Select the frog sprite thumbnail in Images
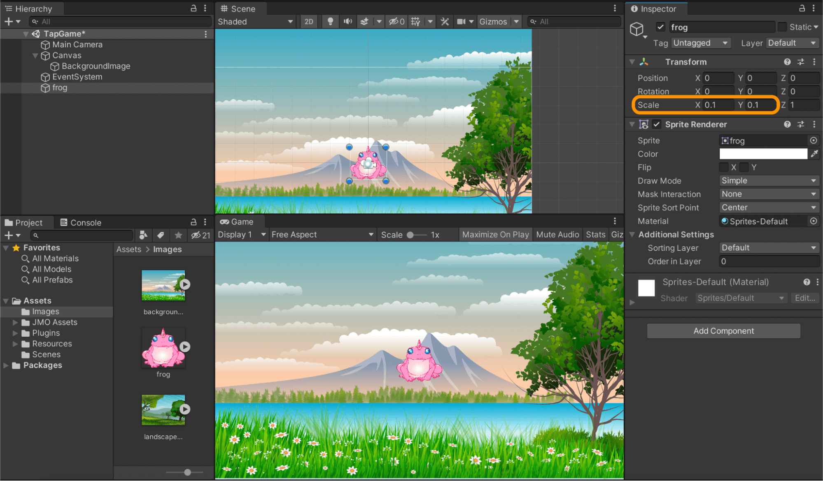 coord(163,347)
